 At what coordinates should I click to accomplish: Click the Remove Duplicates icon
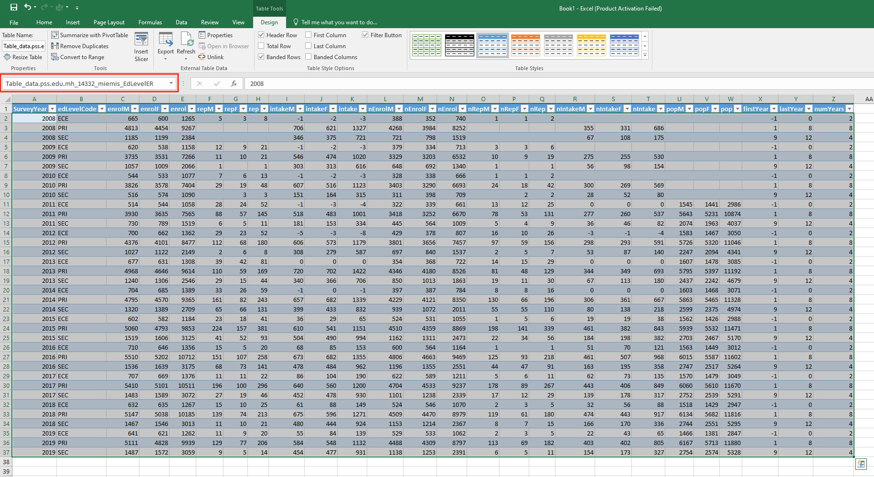click(55, 46)
